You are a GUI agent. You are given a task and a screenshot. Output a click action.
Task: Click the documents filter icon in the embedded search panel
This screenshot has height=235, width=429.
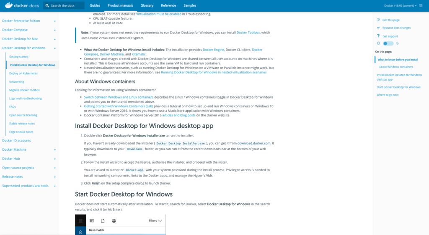103,221
